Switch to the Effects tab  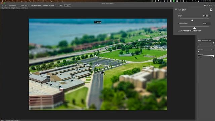click(x=199, y=40)
